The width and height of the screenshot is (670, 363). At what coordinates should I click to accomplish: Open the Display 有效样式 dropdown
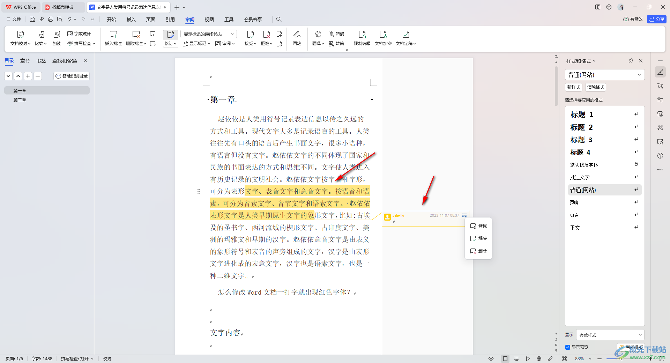coord(610,335)
